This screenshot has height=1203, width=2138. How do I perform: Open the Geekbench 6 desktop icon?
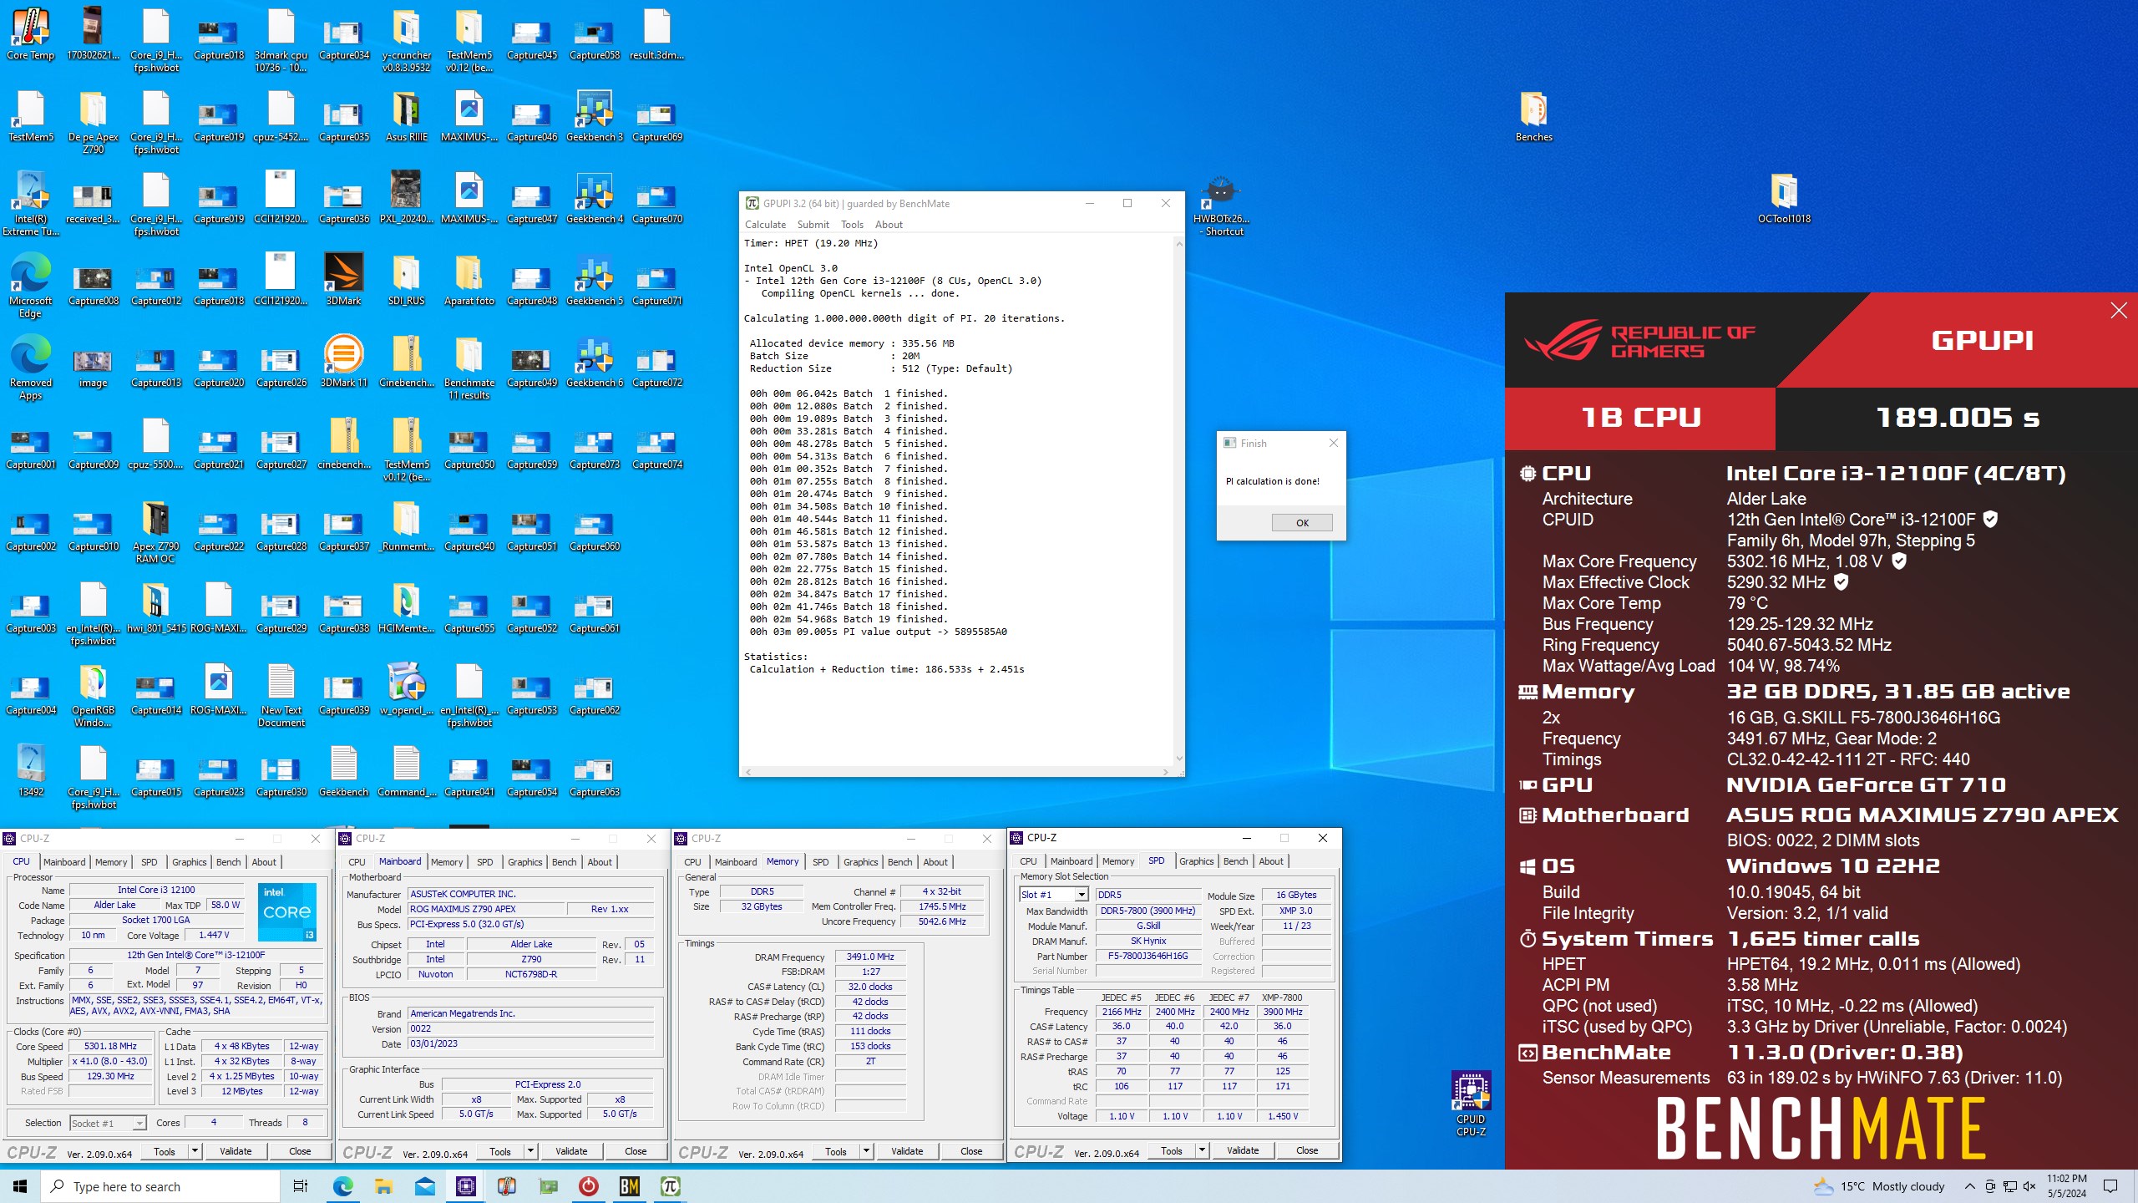[x=595, y=363]
